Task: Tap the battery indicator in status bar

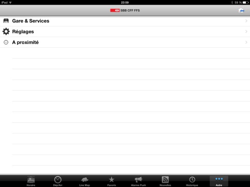Action: click(245, 3)
